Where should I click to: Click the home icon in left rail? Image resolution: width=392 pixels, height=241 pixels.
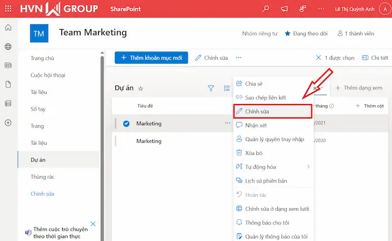pos(8,28)
